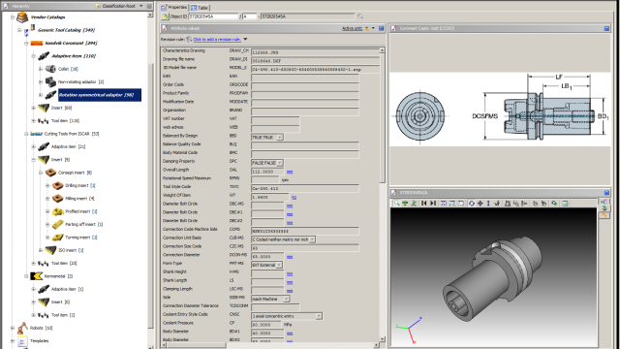Click the fit-all icon in 3D viewer toolbar
This screenshot has height=349, width=620.
click(444, 203)
